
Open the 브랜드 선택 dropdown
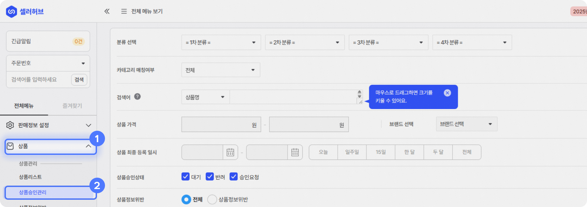point(466,124)
